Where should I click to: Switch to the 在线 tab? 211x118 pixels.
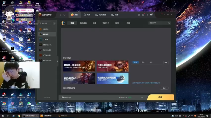tap(128, 23)
